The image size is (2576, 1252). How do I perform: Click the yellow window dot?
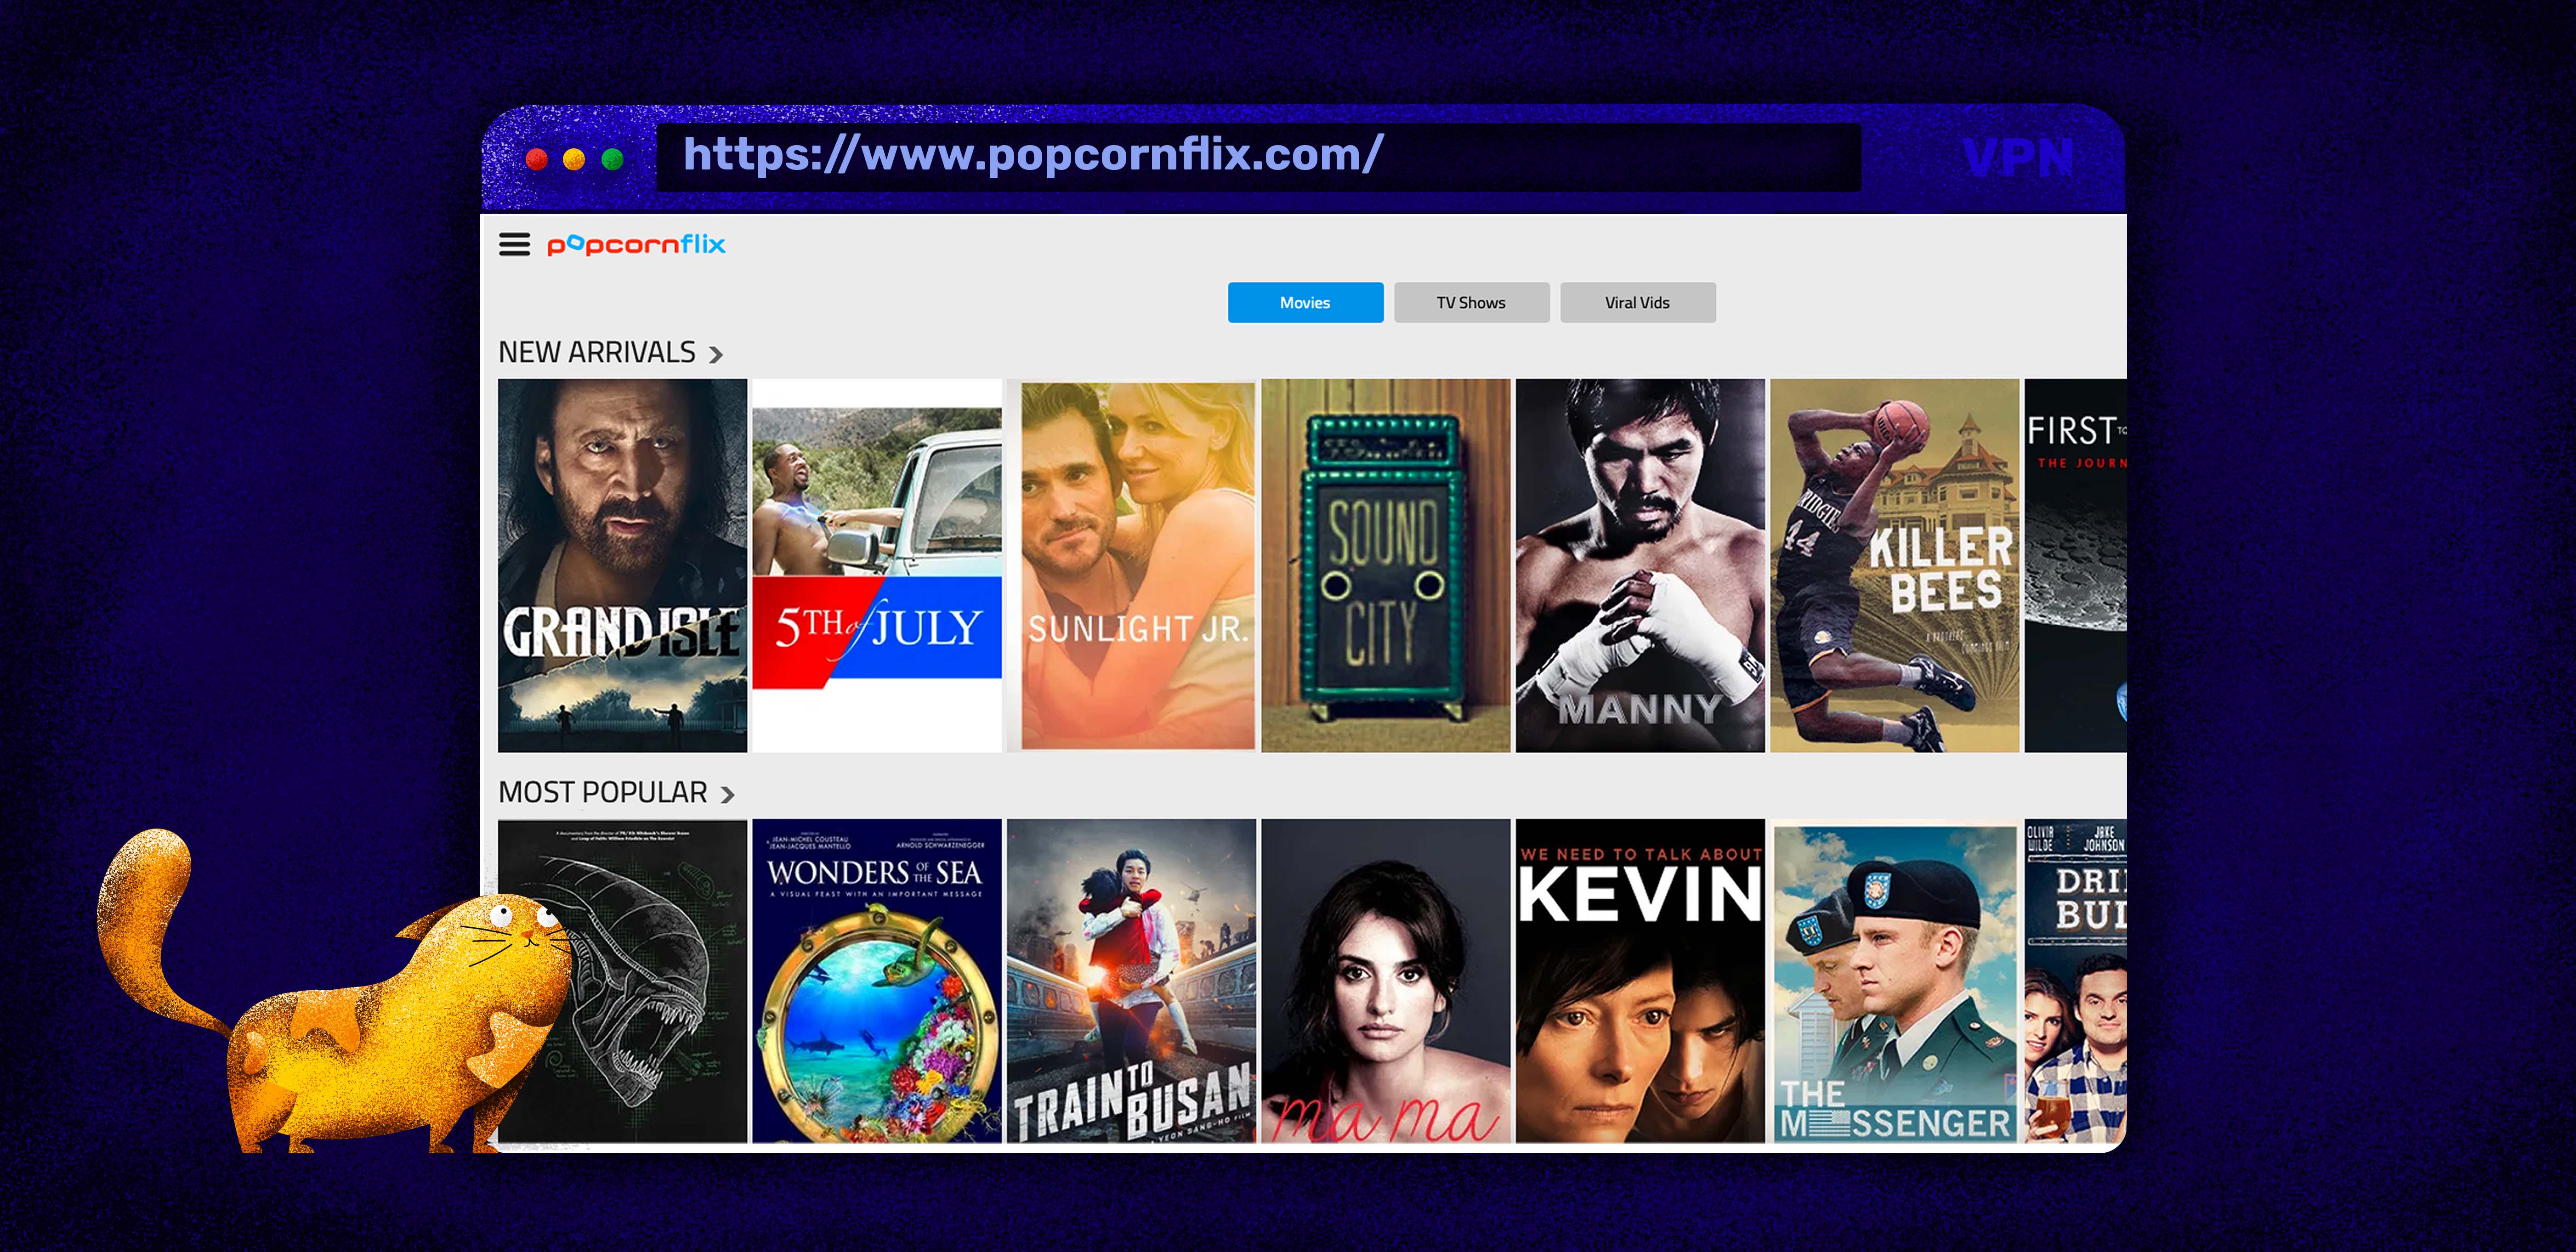point(574,159)
